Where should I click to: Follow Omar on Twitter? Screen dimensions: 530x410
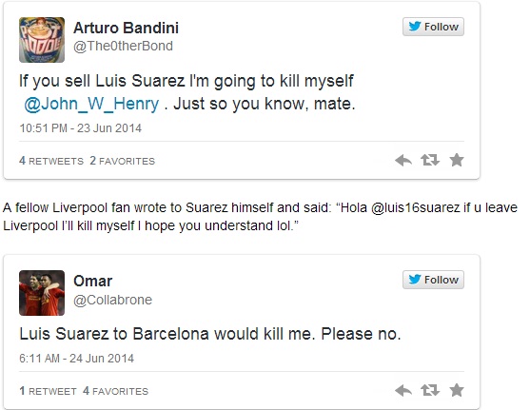[x=433, y=280]
